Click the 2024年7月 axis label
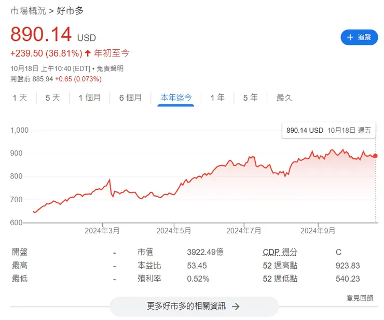 pyautogui.click(x=244, y=231)
